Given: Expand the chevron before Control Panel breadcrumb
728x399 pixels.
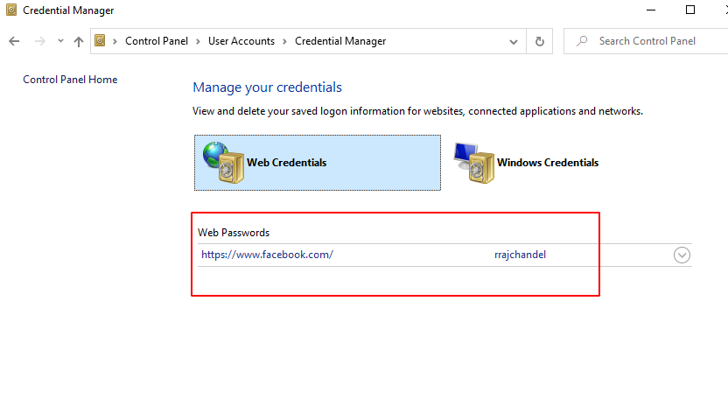Looking at the screenshot, I should pos(115,41).
